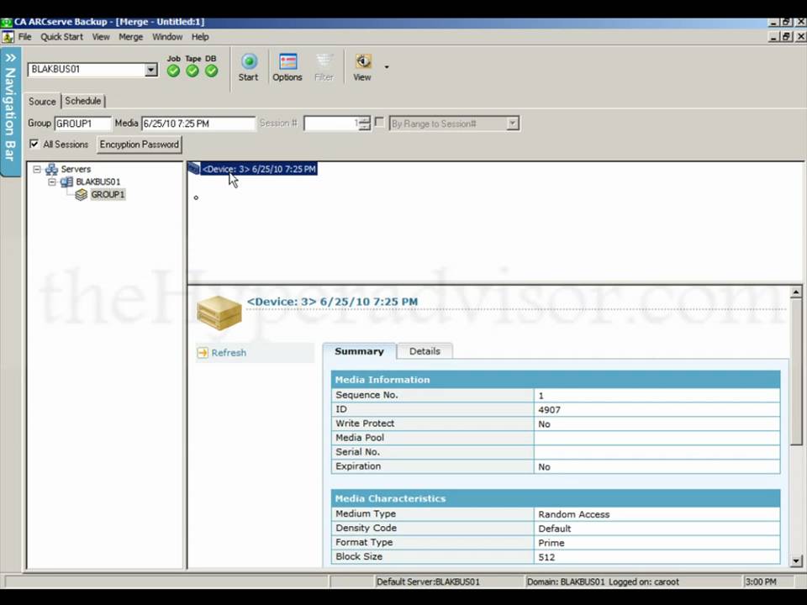This screenshot has height=605, width=807.
Task: Toggle the All Sessions checkbox
Action: (34, 144)
